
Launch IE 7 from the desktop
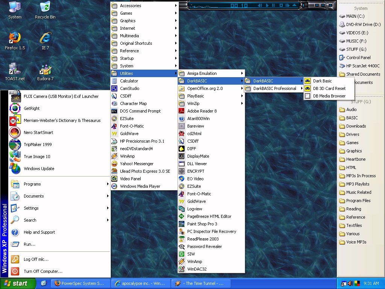pos(45,41)
